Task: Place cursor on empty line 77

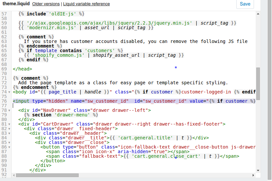Action: point(134,106)
